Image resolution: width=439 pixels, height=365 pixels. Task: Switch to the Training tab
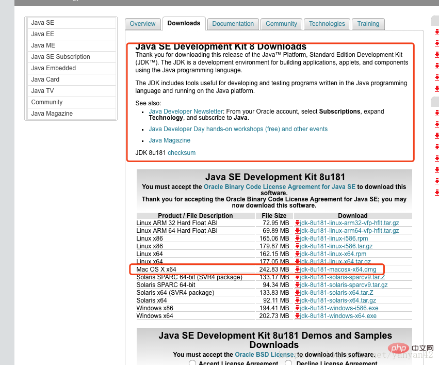point(368,24)
